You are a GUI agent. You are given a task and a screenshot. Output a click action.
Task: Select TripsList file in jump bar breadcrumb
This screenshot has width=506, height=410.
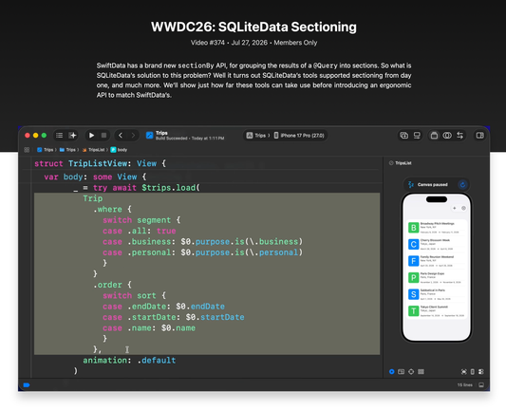coord(94,150)
